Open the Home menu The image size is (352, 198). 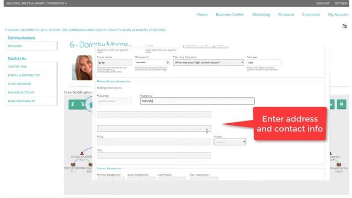(x=202, y=14)
